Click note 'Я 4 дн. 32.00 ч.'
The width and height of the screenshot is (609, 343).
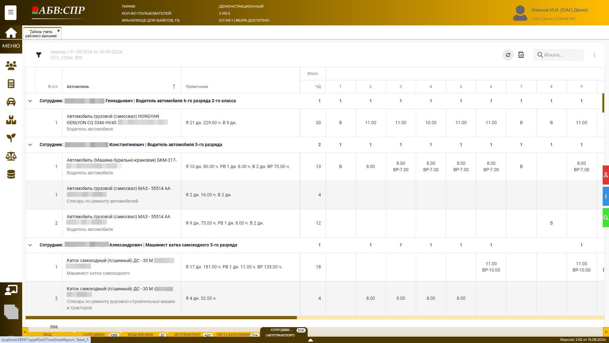pyautogui.click(x=201, y=299)
